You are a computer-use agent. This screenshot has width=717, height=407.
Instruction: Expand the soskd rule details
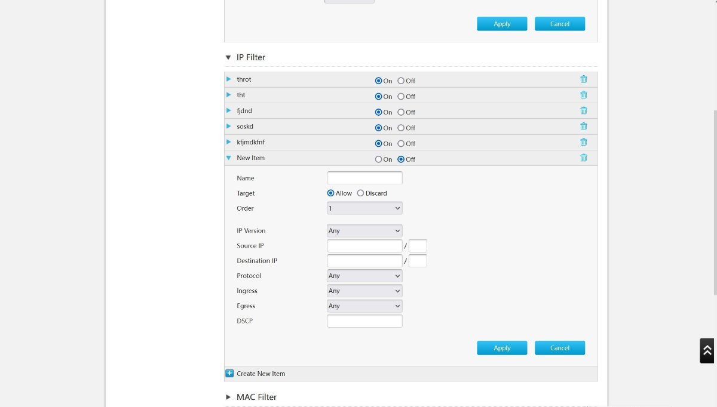[228, 127]
